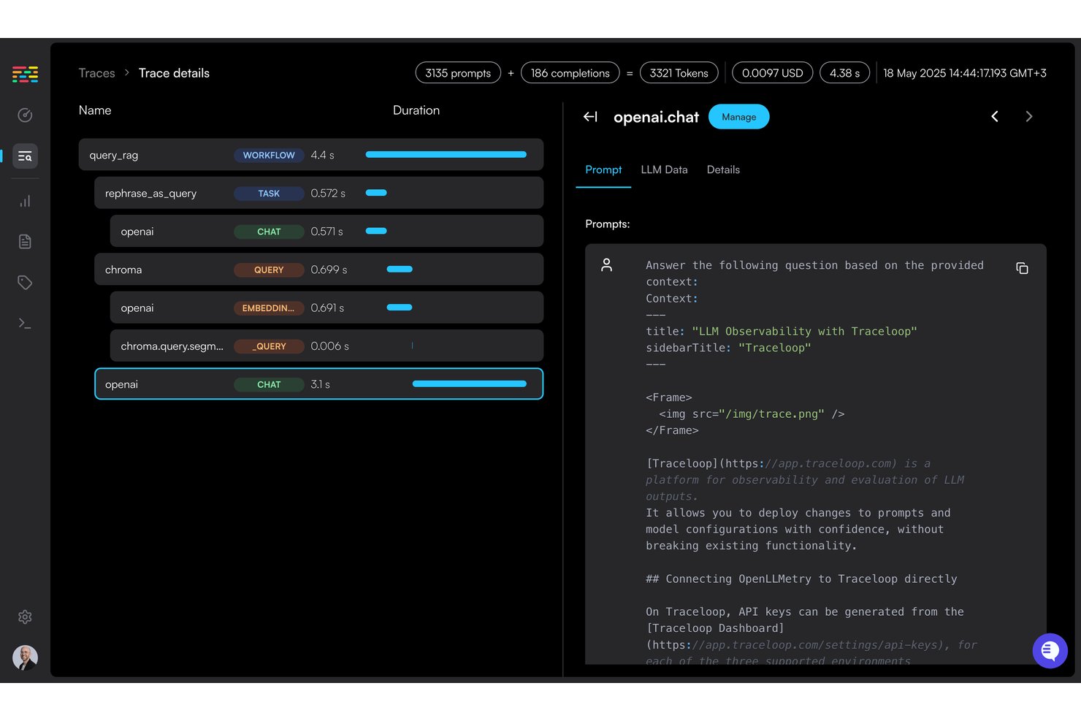Click the 3135 prompts badge
Viewport: 1081px width, 721px height.
458,73
